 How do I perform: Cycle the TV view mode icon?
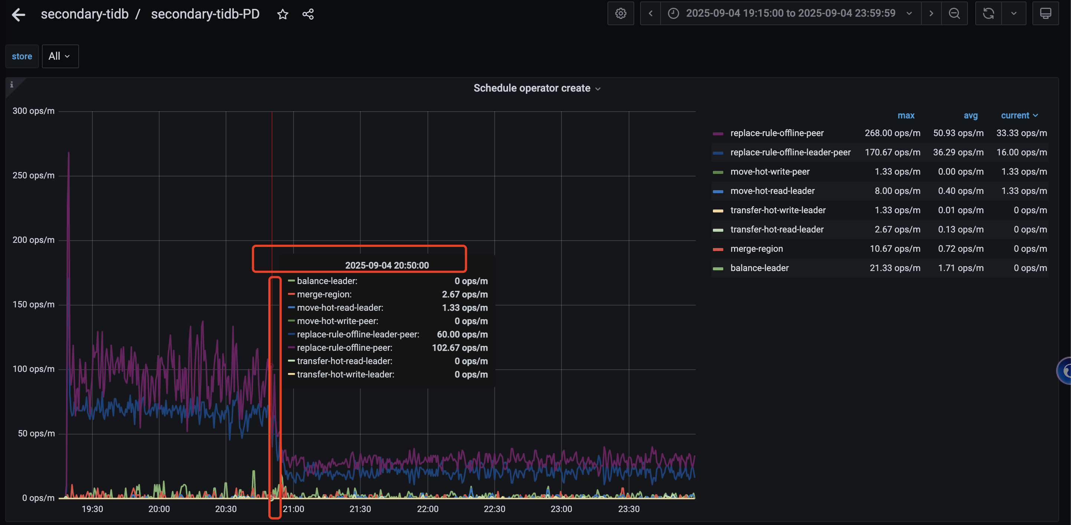pos(1045,13)
